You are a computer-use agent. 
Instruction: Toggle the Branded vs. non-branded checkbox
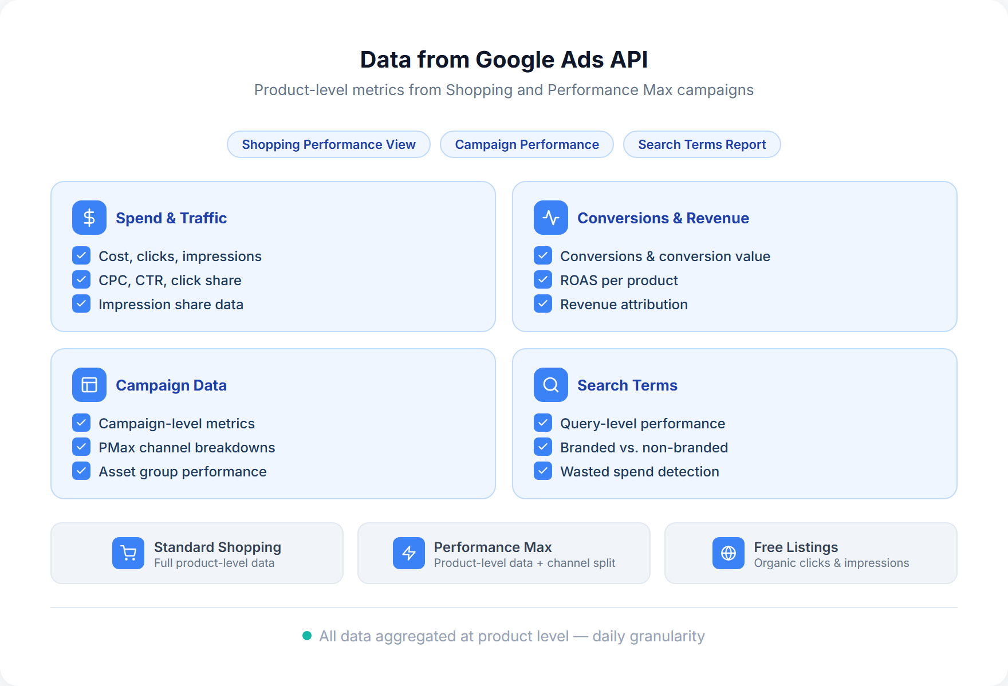tap(542, 447)
